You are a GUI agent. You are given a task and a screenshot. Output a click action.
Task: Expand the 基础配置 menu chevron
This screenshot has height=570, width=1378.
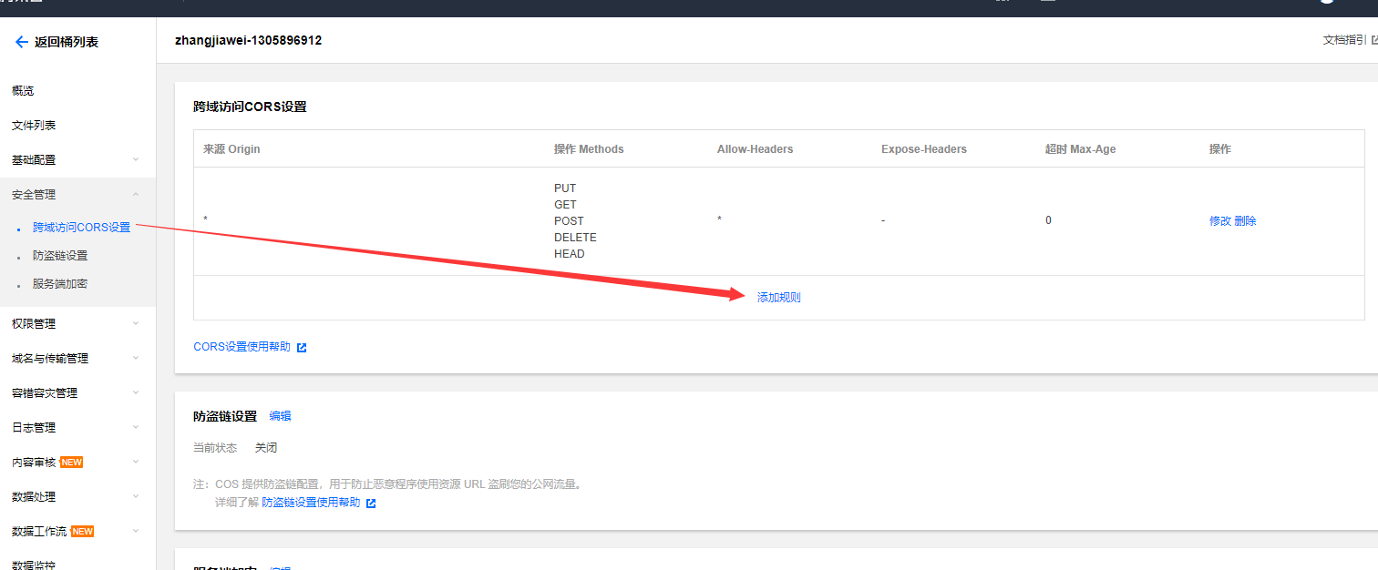[x=136, y=159]
